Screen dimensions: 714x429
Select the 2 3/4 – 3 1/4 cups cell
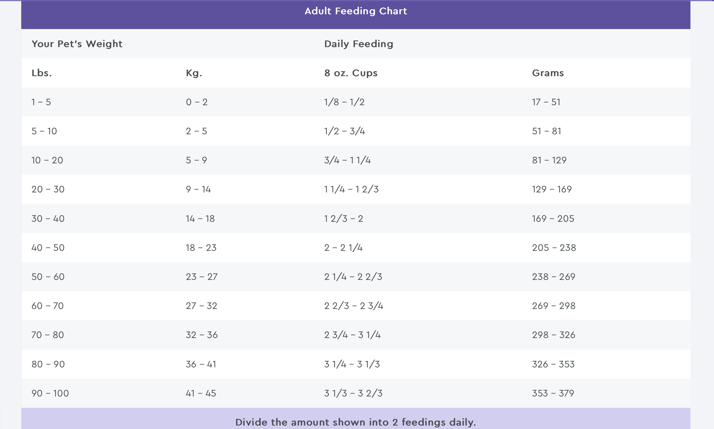point(352,335)
